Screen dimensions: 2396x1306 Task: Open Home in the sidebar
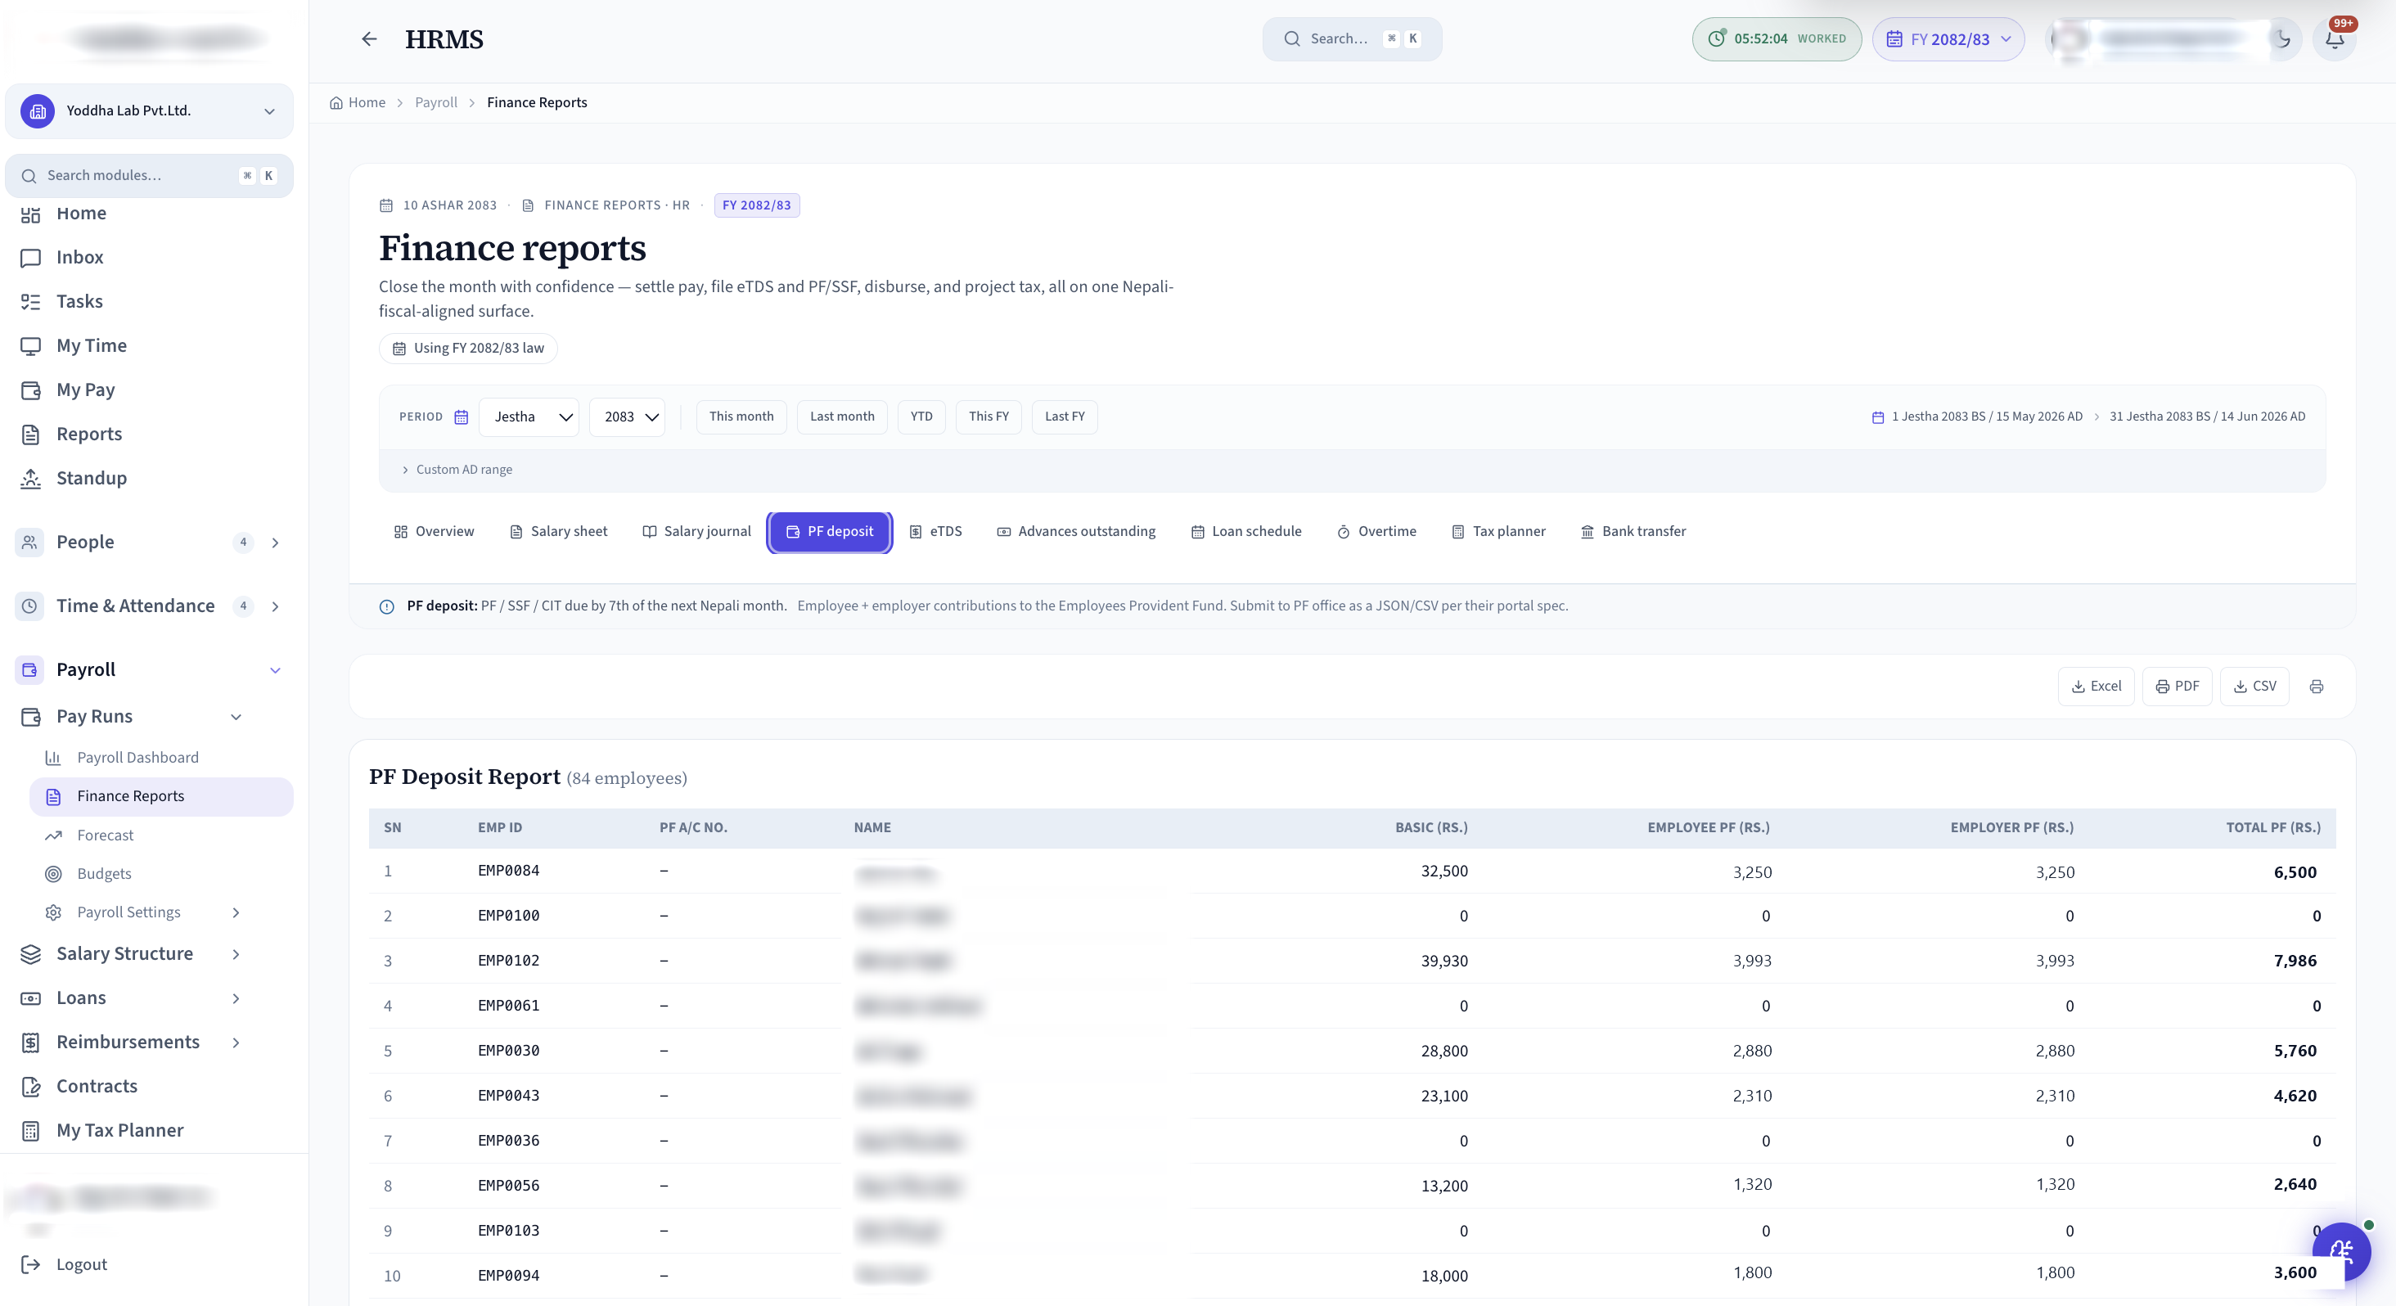click(149, 213)
